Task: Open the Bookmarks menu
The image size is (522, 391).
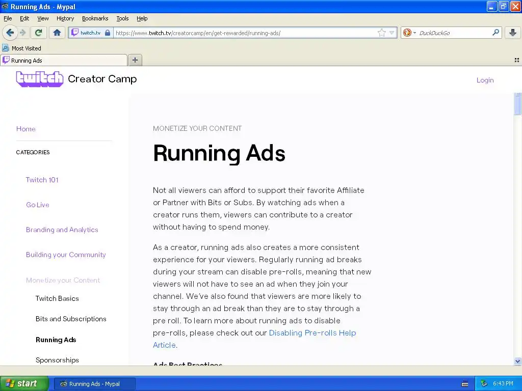Action: (x=95, y=18)
